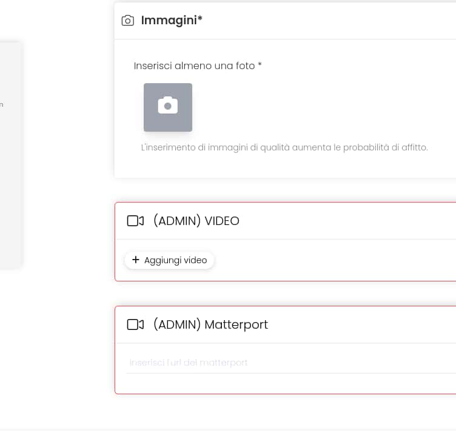Click the divider under the Immagini header
456x447 pixels.
pos(285,39)
